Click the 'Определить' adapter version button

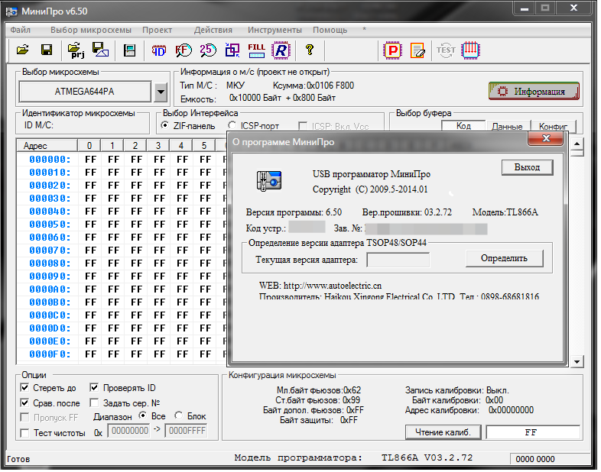click(505, 259)
